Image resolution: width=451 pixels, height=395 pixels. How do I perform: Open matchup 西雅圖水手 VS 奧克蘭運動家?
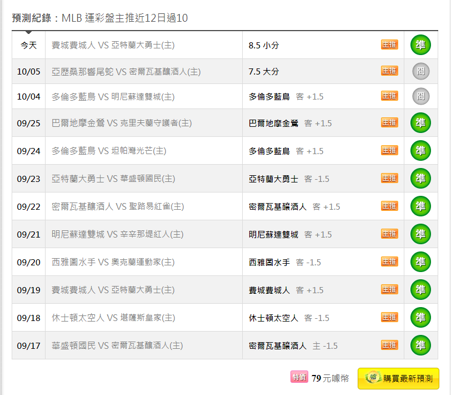[113, 262]
